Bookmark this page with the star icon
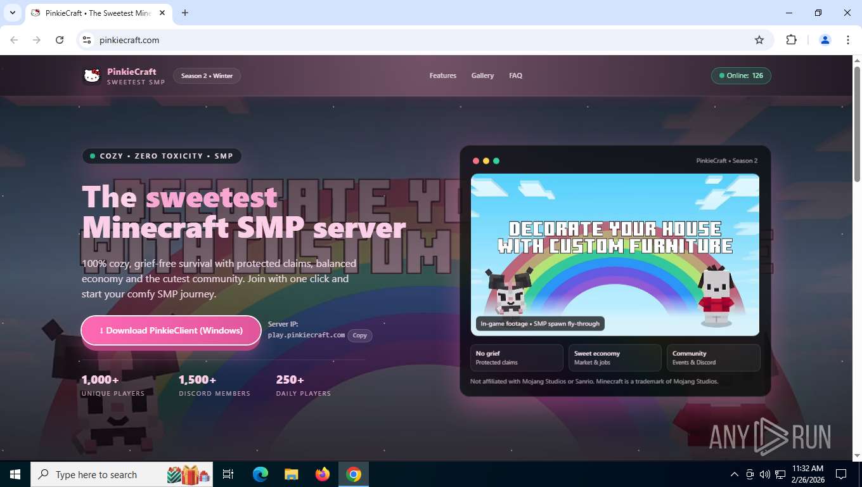This screenshot has height=487, width=862. (x=759, y=40)
